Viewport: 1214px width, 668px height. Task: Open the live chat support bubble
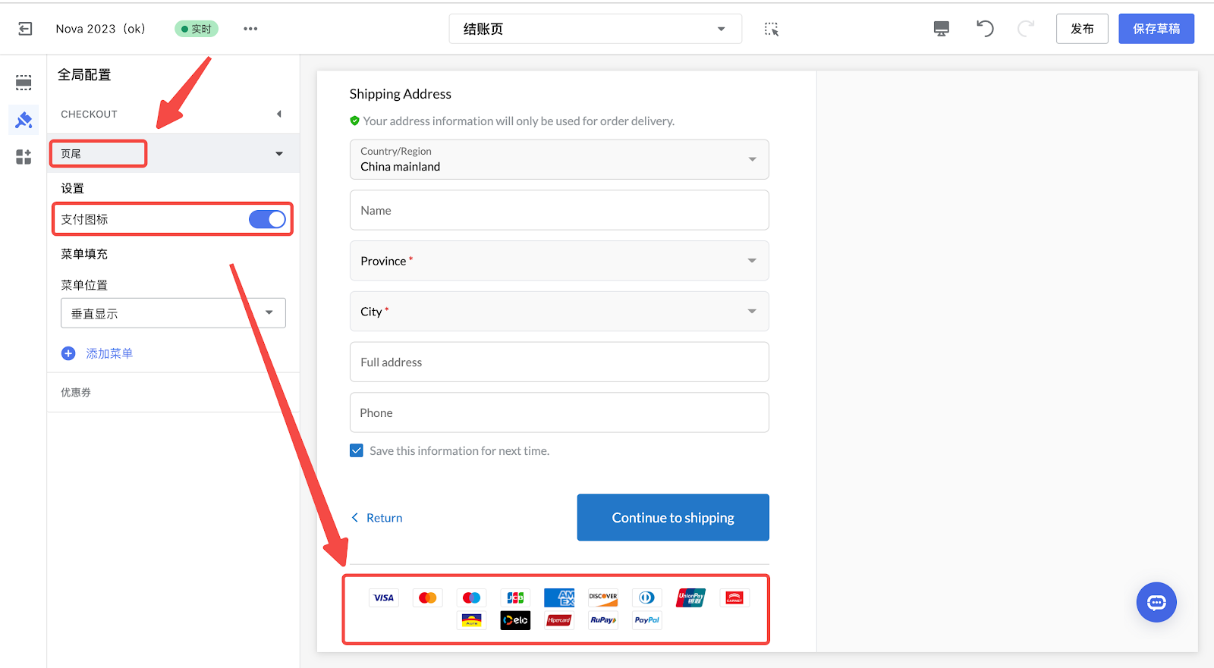(1156, 603)
